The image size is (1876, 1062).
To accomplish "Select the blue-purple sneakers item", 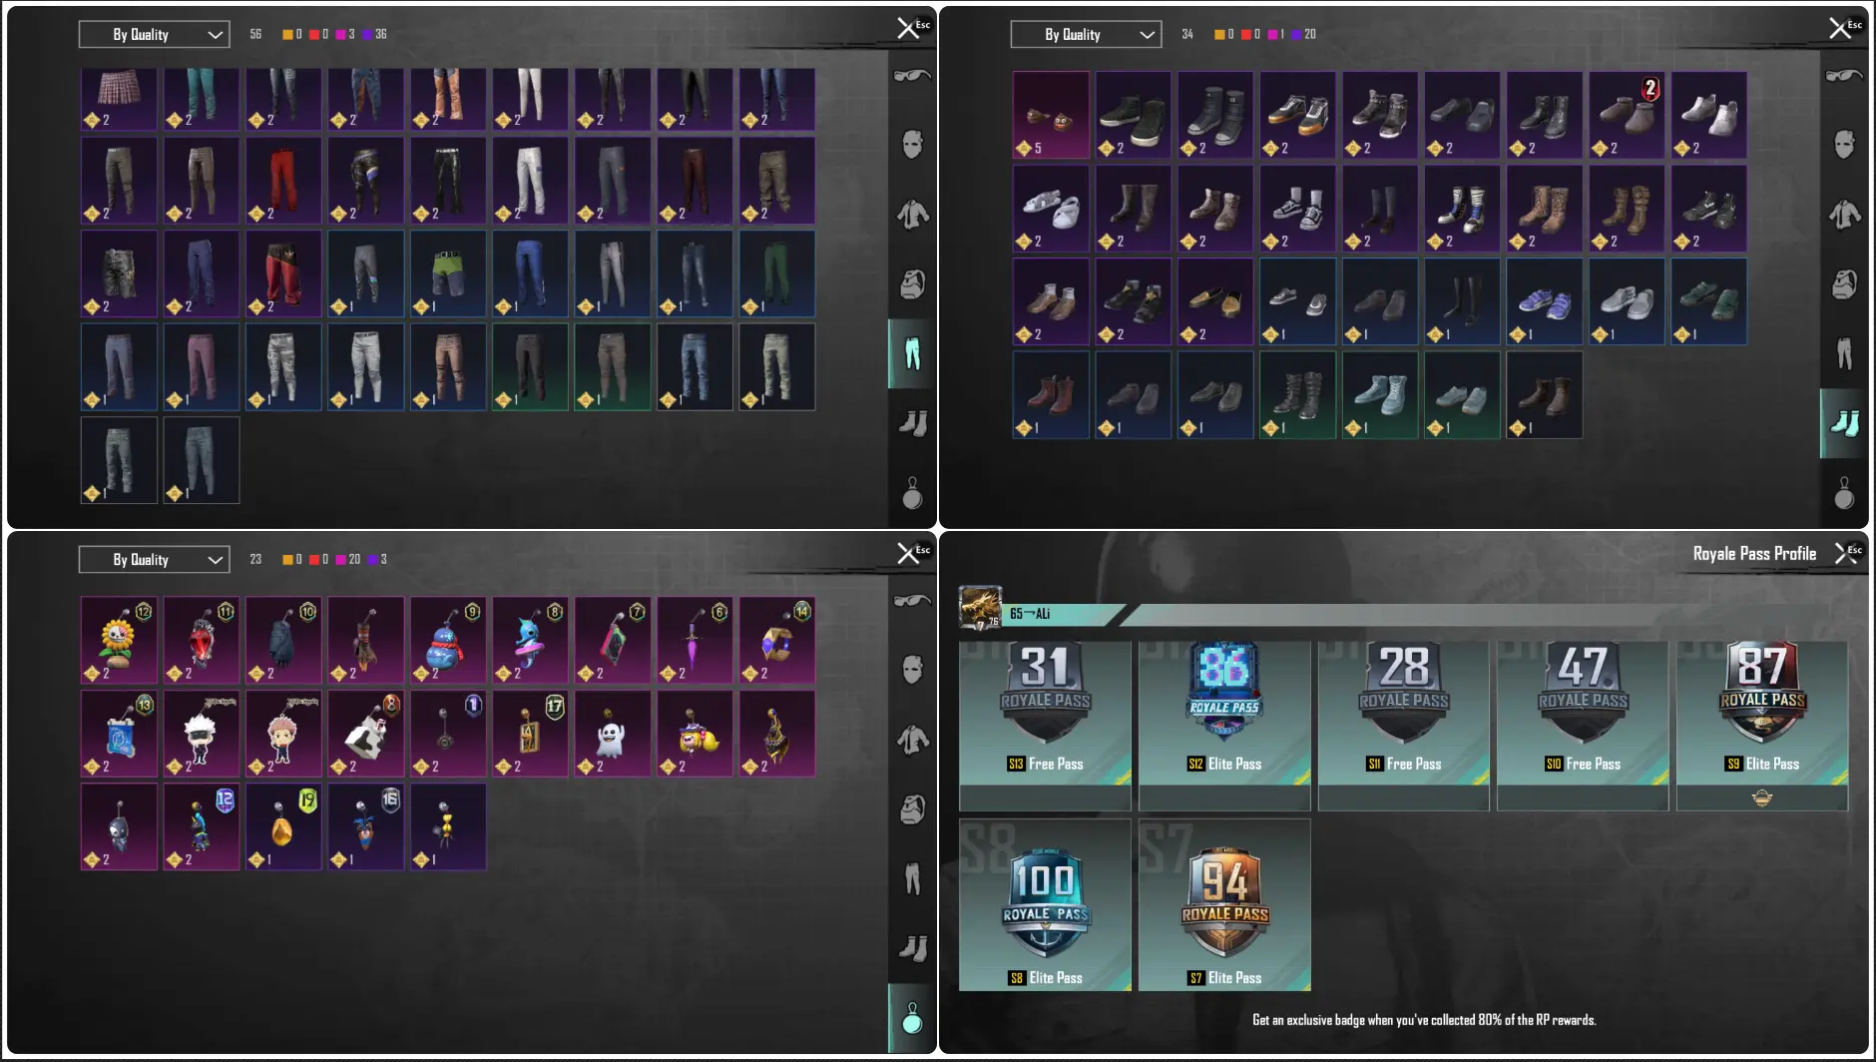I will (x=1544, y=301).
